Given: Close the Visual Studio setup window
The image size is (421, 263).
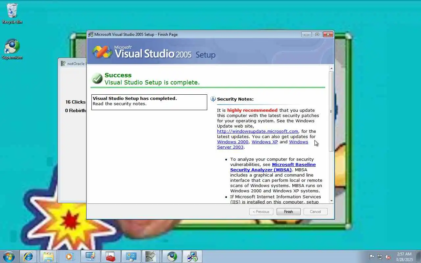Looking at the screenshot, I should (328, 34).
